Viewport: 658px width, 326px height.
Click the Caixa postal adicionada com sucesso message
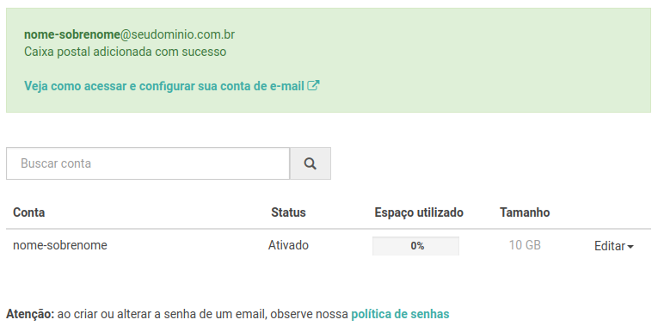pyautogui.click(x=125, y=52)
